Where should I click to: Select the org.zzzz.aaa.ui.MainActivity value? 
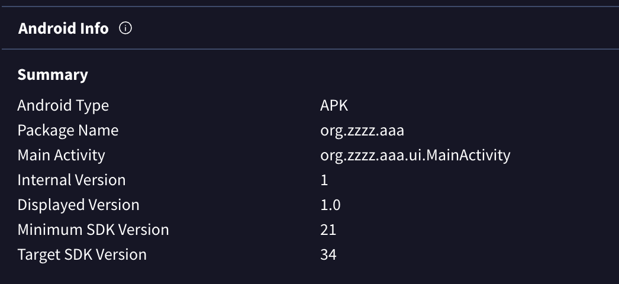415,155
